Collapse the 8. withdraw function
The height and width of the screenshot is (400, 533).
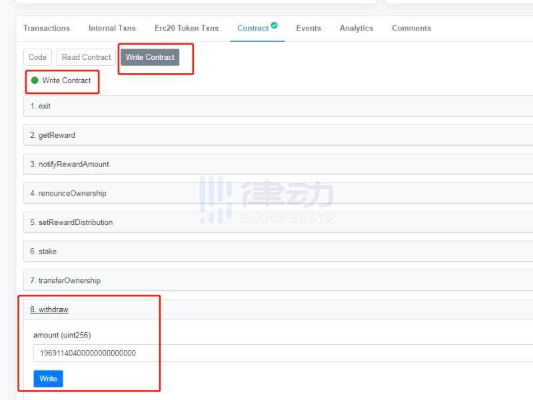click(278, 309)
